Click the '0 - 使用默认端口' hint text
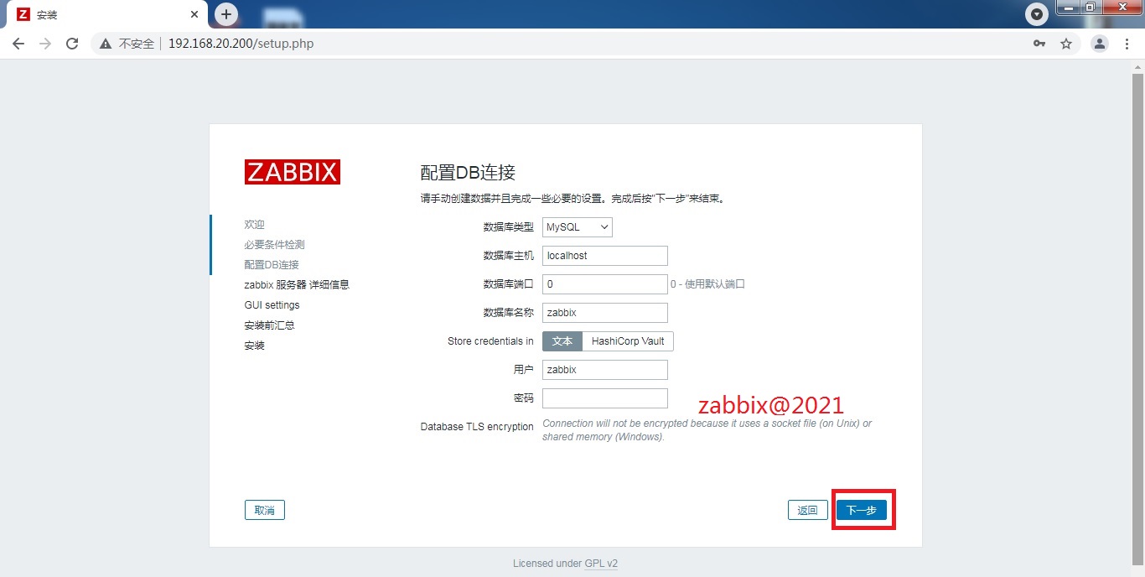This screenshot has width=1145, height=577. pyautogui.click(x=707, y=284)
